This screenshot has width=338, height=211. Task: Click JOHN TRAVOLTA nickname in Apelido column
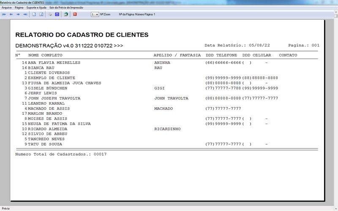[171, 98]
